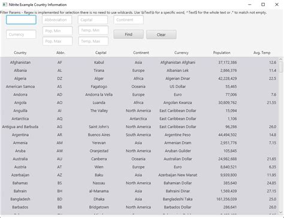Click the table's vertical scrollbar thumb
Viewport: 284px width, 218px height.
point(280,67)
